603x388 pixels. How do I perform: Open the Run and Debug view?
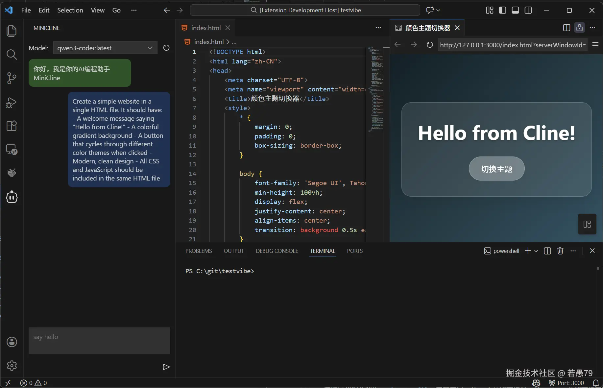(12, 103)
